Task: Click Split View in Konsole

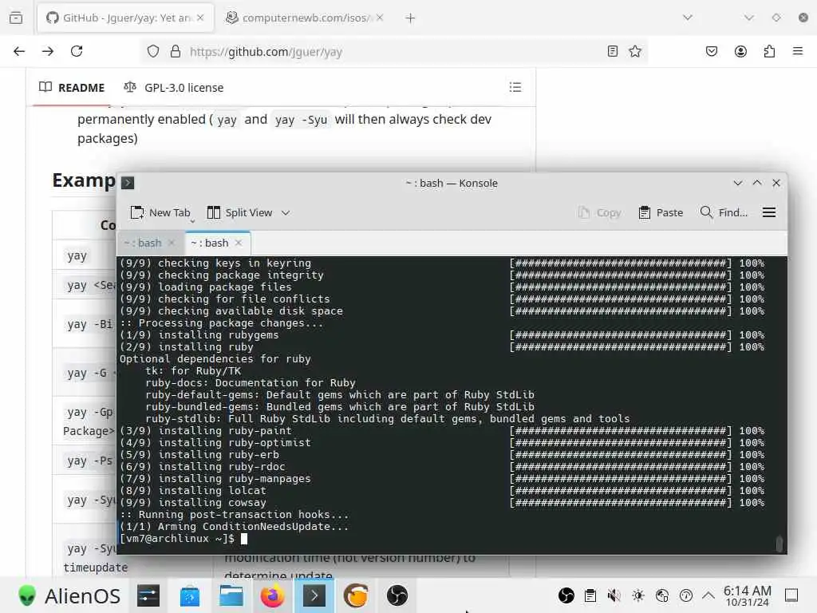Action: (239, 212)
